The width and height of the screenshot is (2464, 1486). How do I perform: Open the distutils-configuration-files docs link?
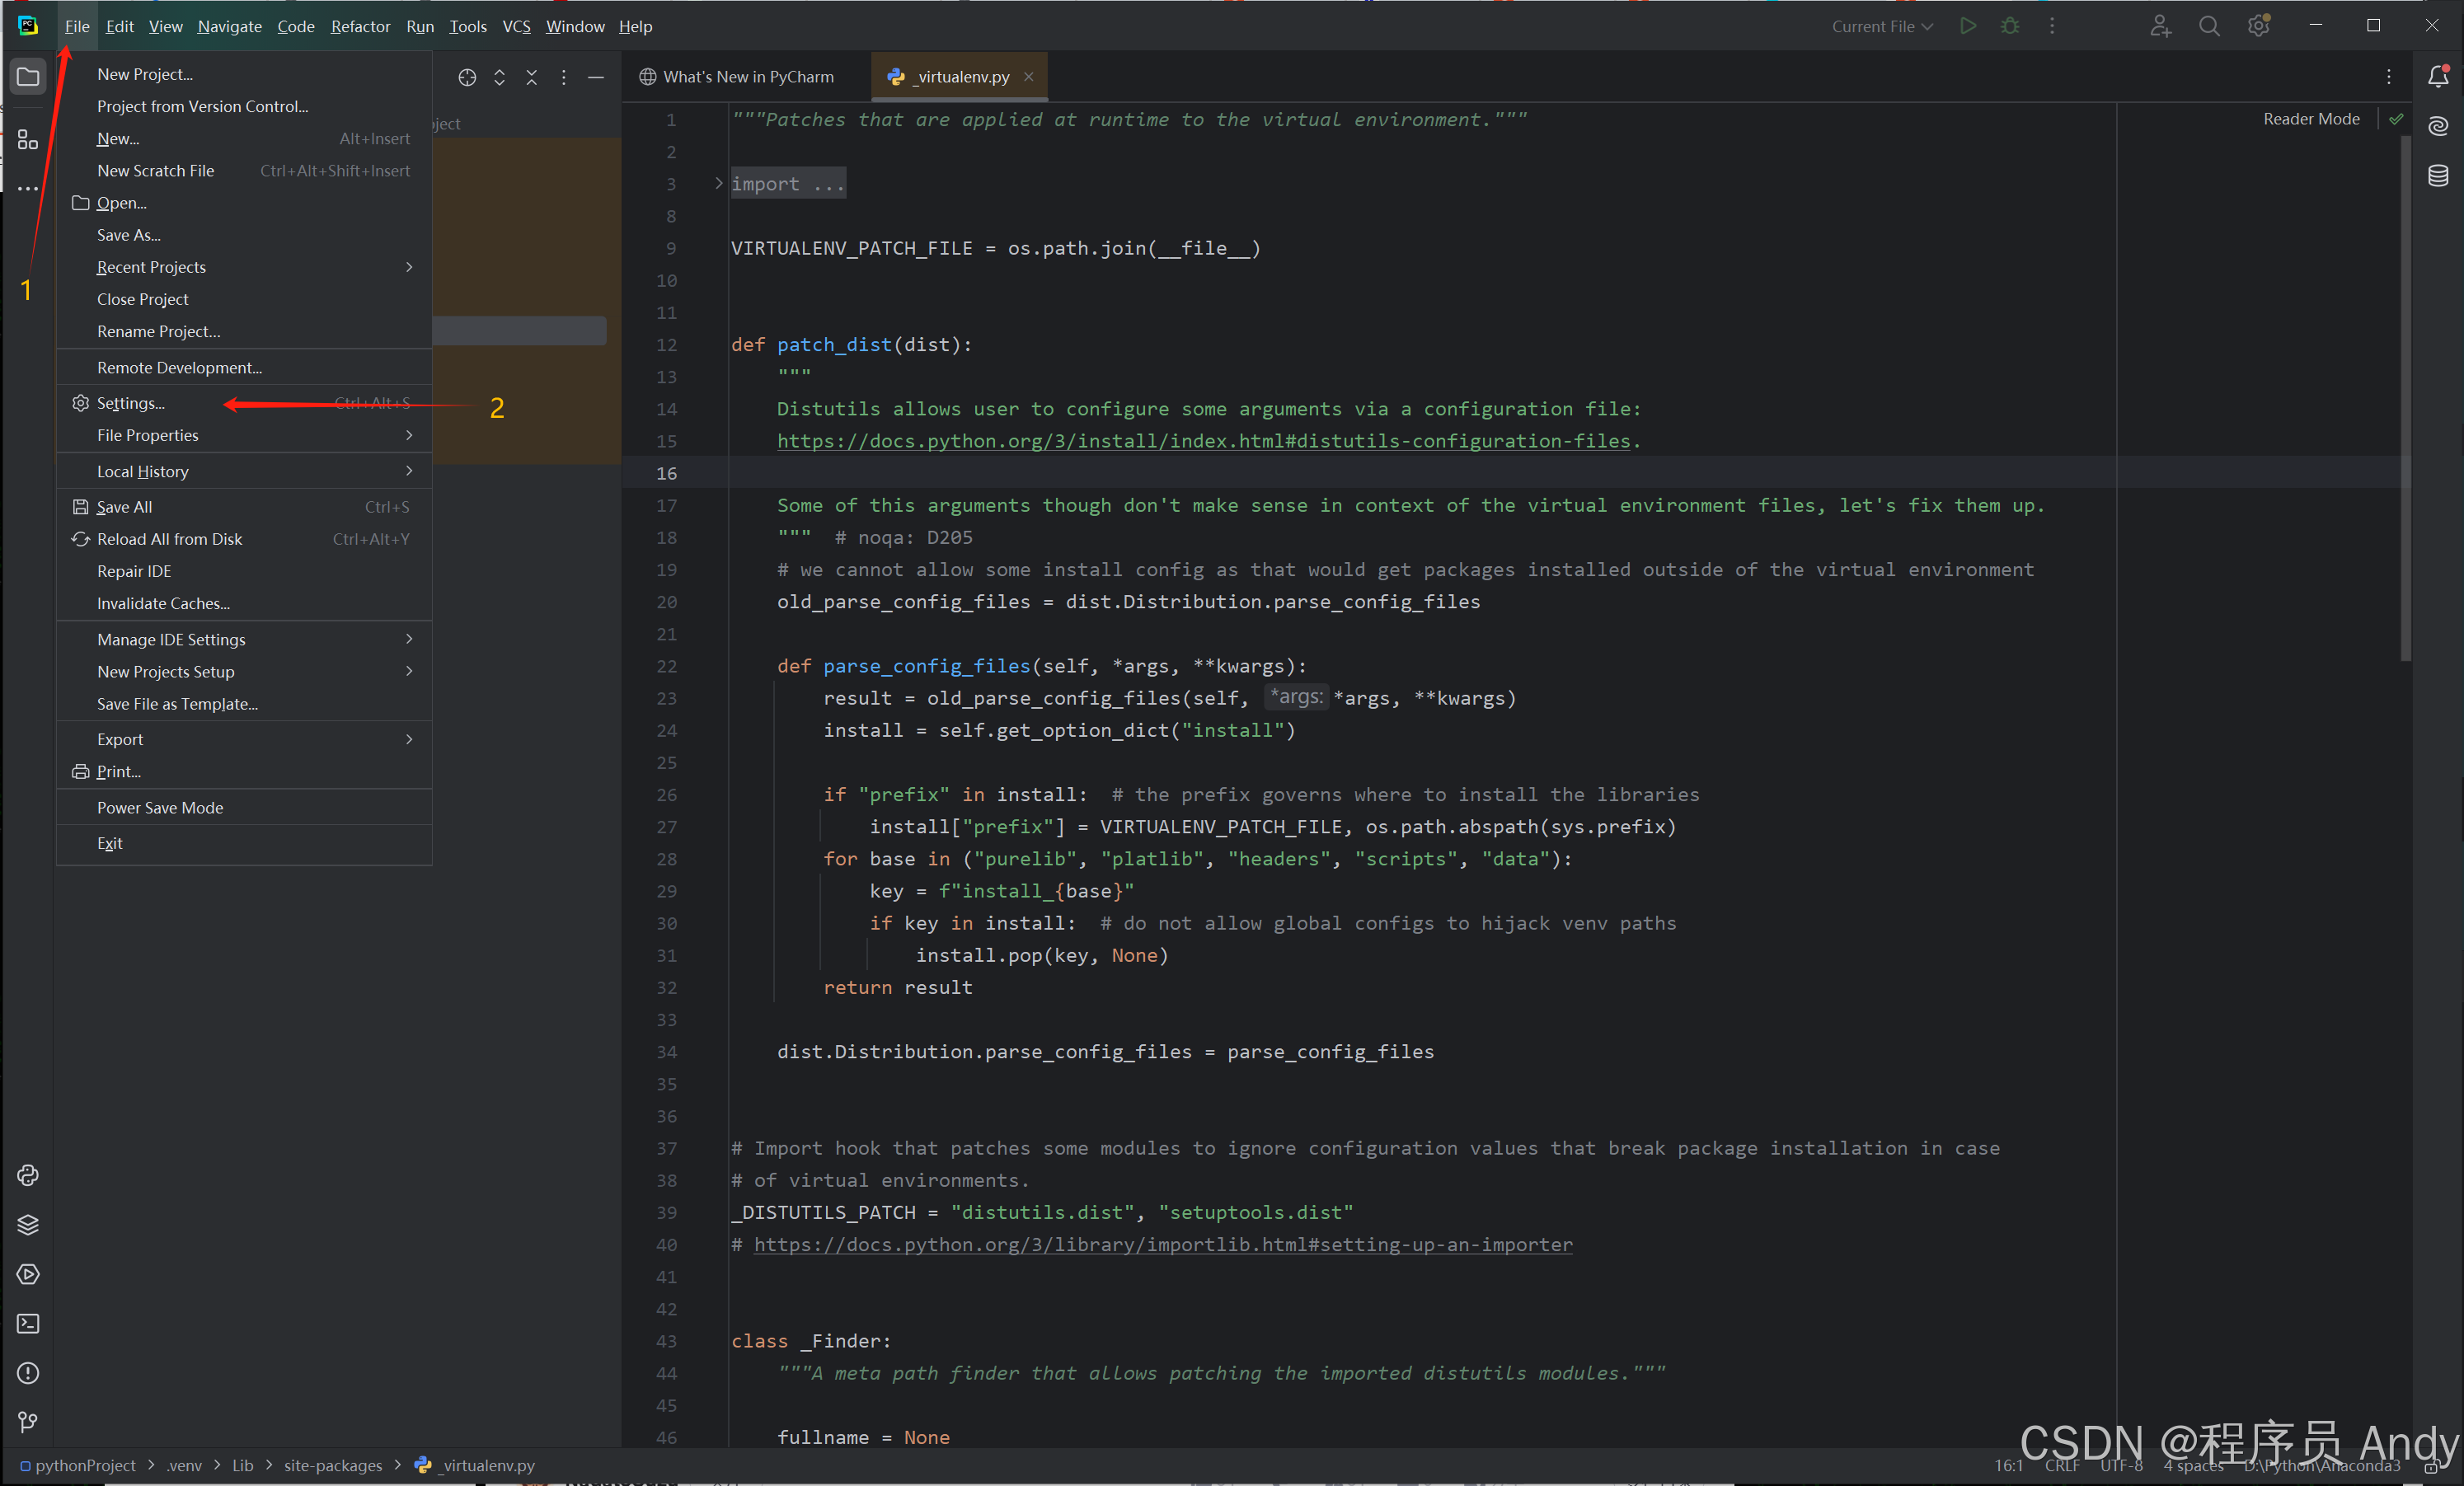1203,441
